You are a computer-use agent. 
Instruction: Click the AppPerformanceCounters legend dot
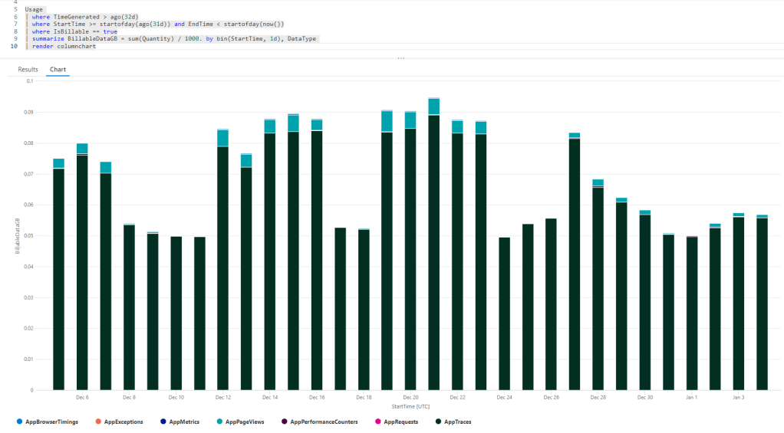point(284,422)
